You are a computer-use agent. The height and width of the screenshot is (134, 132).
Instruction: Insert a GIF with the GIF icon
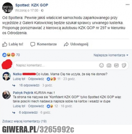click(x=116, y=65)
